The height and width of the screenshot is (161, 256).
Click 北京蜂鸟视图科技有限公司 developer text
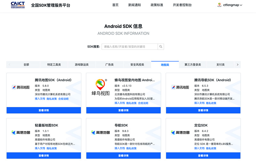pyautogui.click(x=130, y=94)
